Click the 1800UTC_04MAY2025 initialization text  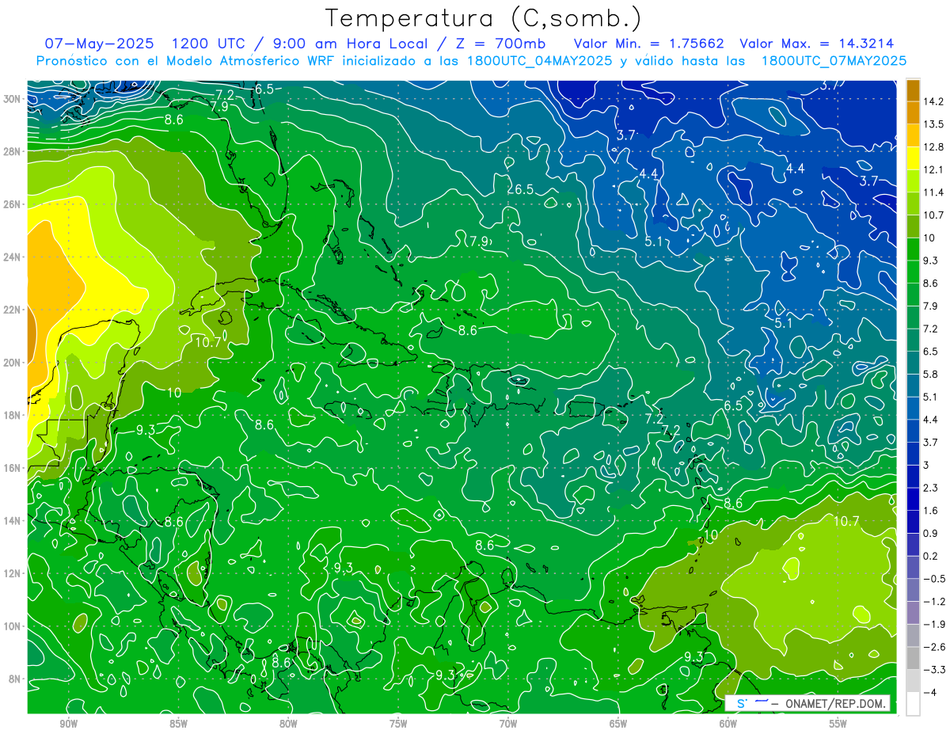point(538,60)
